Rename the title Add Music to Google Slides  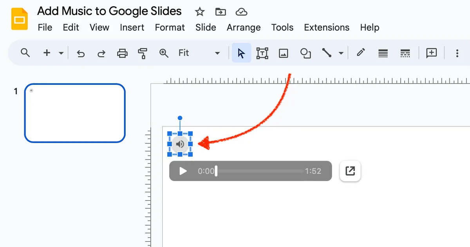pos(109,11)
